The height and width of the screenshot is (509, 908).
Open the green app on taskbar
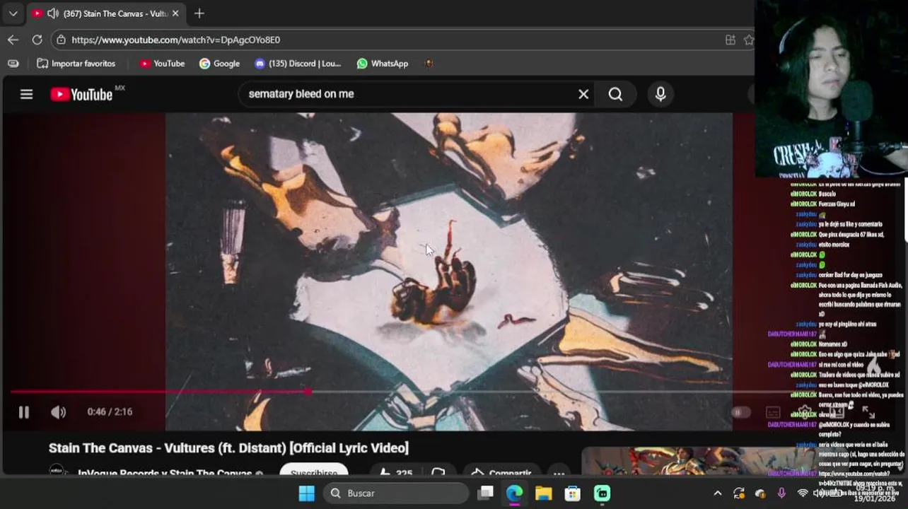pyautogui.click(x=602, y=493)
